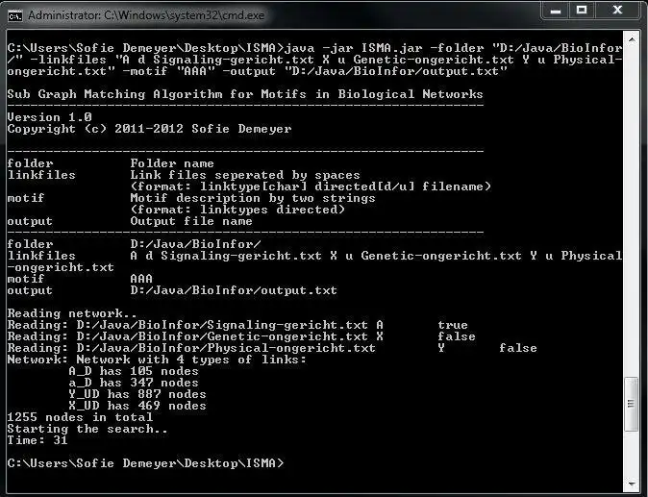
Task: Maximize the command prompt window
Action: (x=582, y=12)
